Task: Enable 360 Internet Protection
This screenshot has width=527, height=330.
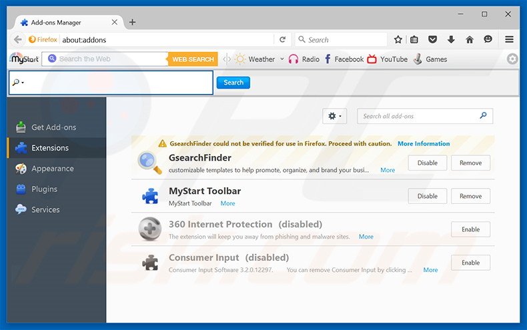Action: coord(470,229)
